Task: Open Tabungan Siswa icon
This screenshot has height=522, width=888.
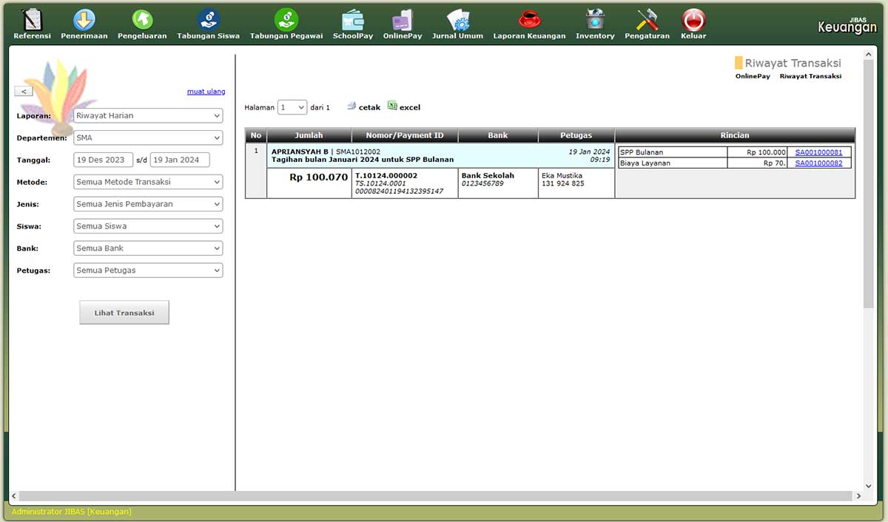Action: 208,20
